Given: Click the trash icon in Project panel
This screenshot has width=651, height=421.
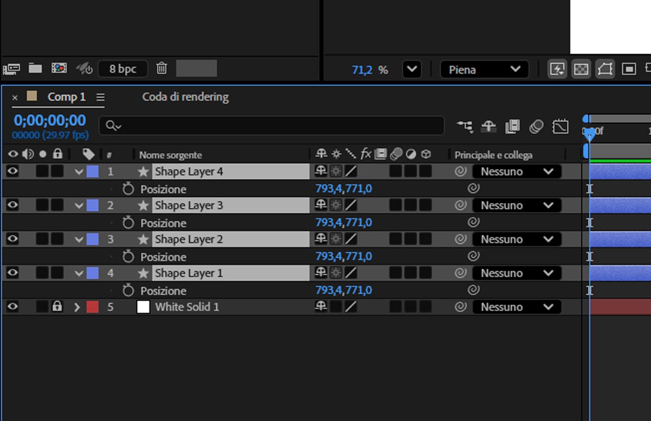Looking at the screenshot, I should (161, 68).
